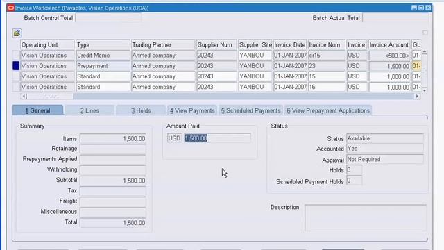Click the Invoice Num cell 23

(x=327, y=66)
